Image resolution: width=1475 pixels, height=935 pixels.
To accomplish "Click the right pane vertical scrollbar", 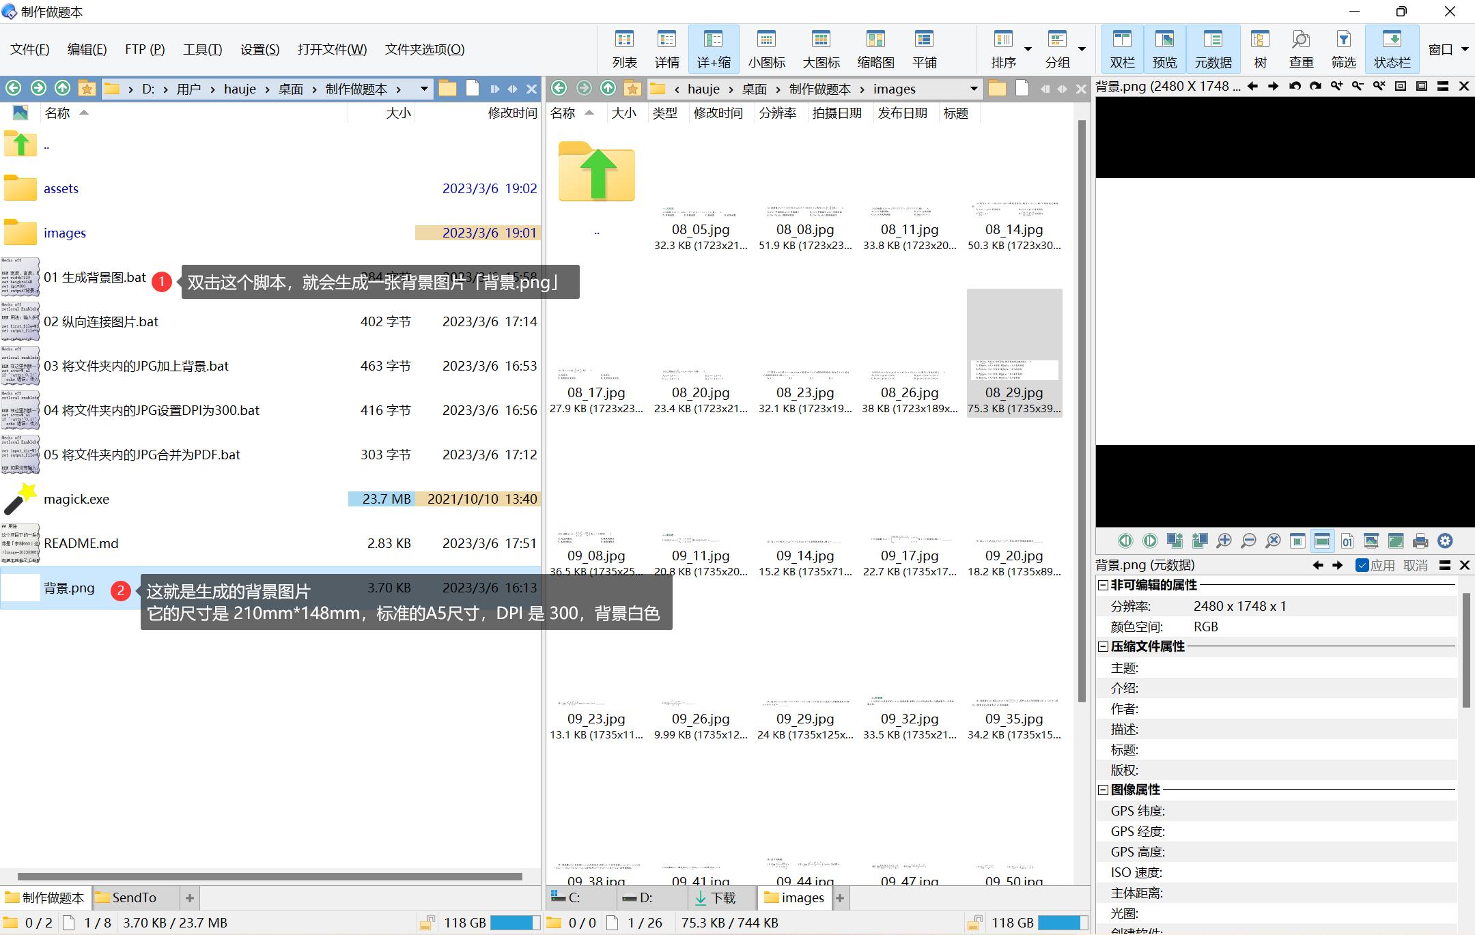I will [1082, 409].
